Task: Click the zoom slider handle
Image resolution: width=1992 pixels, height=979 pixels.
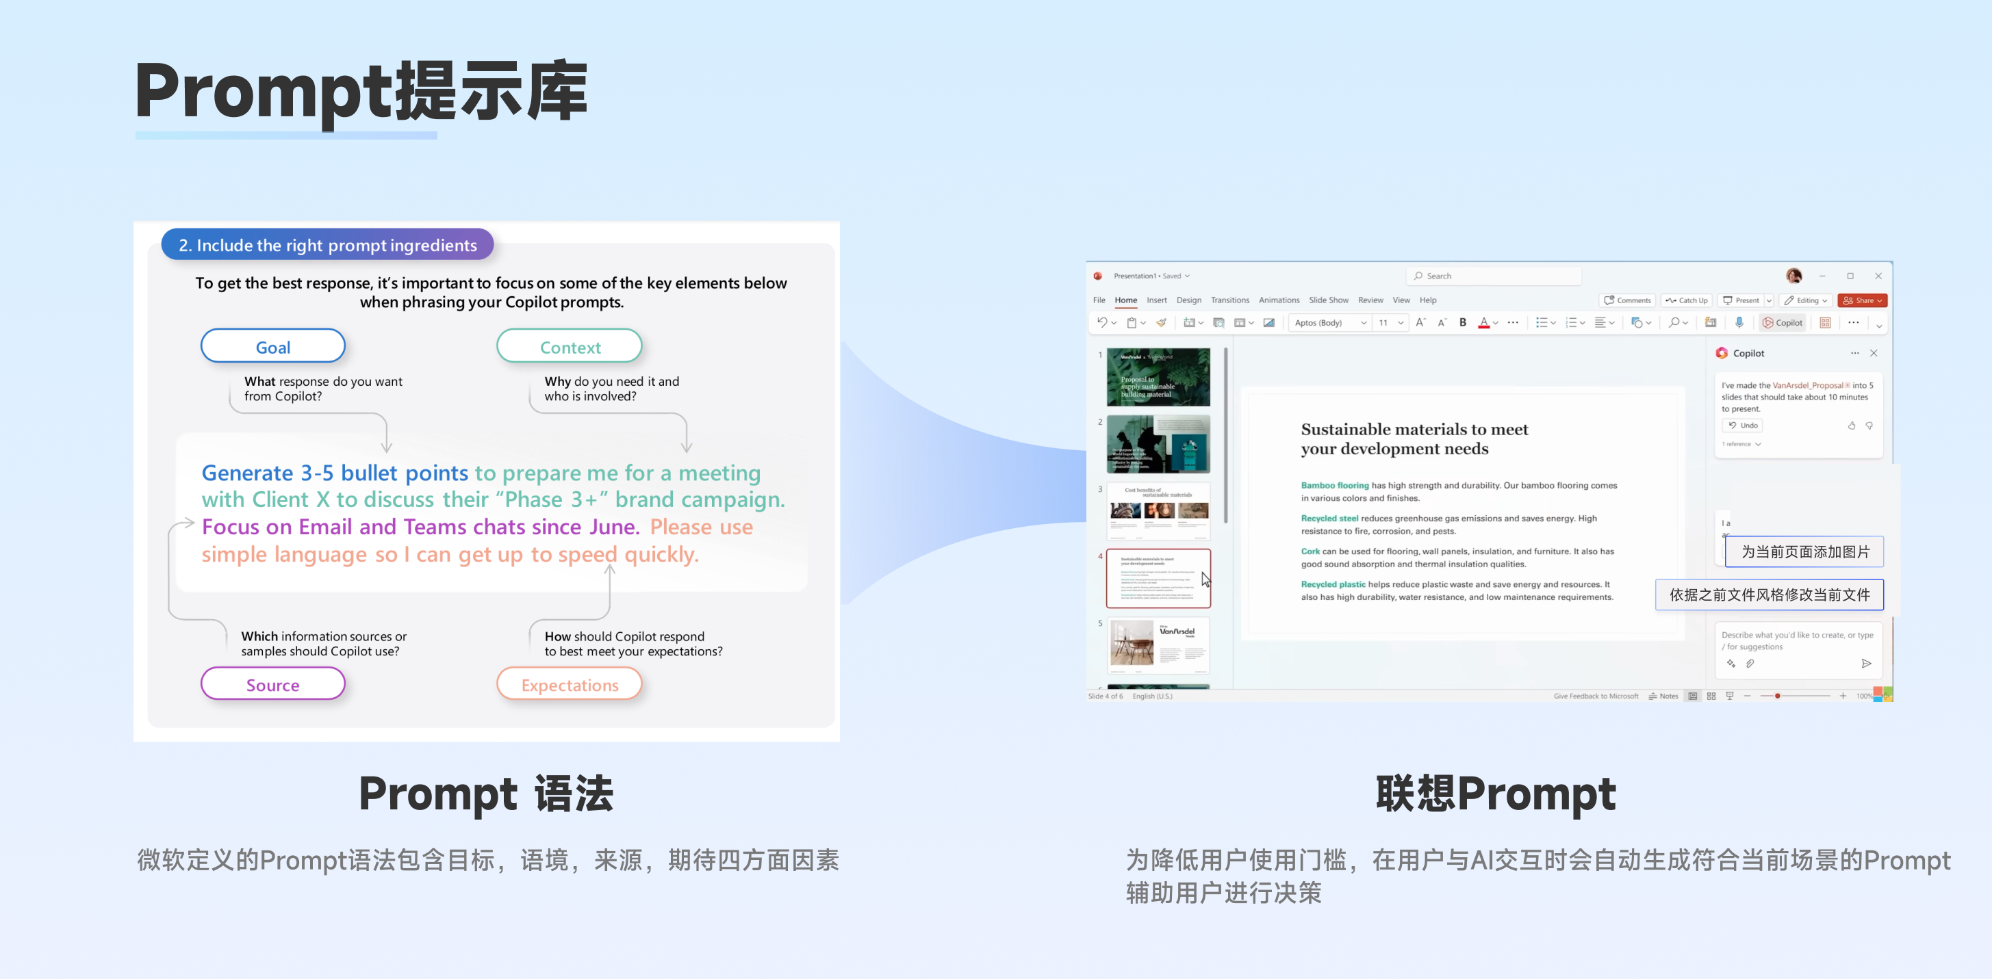Action: click(x=1778, y=696)
